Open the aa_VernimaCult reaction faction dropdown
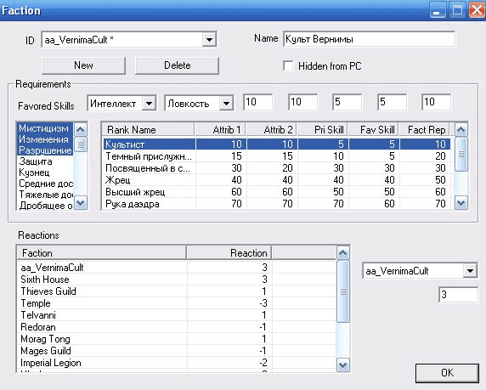 (x=470, y=271)
